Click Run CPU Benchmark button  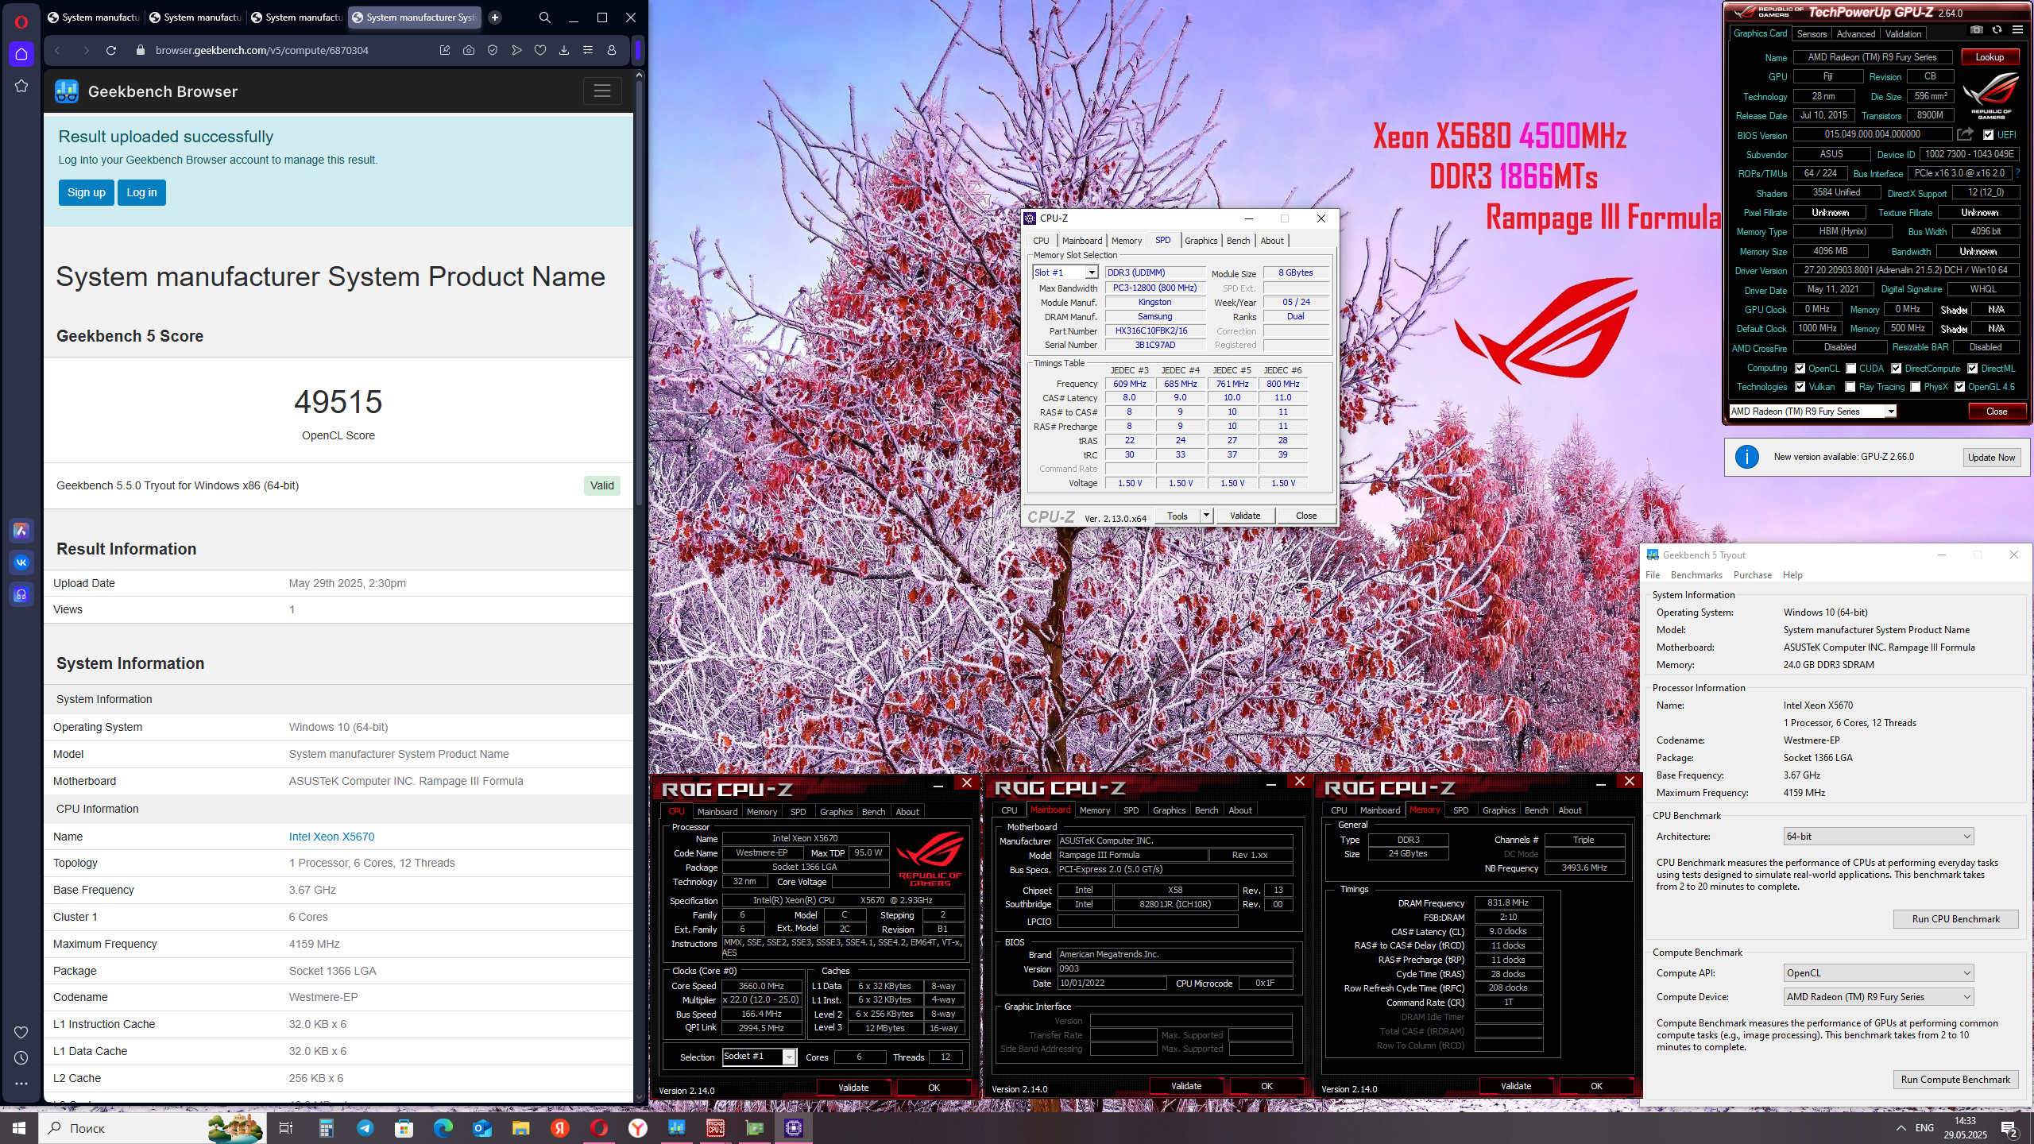click(1955, 919)
